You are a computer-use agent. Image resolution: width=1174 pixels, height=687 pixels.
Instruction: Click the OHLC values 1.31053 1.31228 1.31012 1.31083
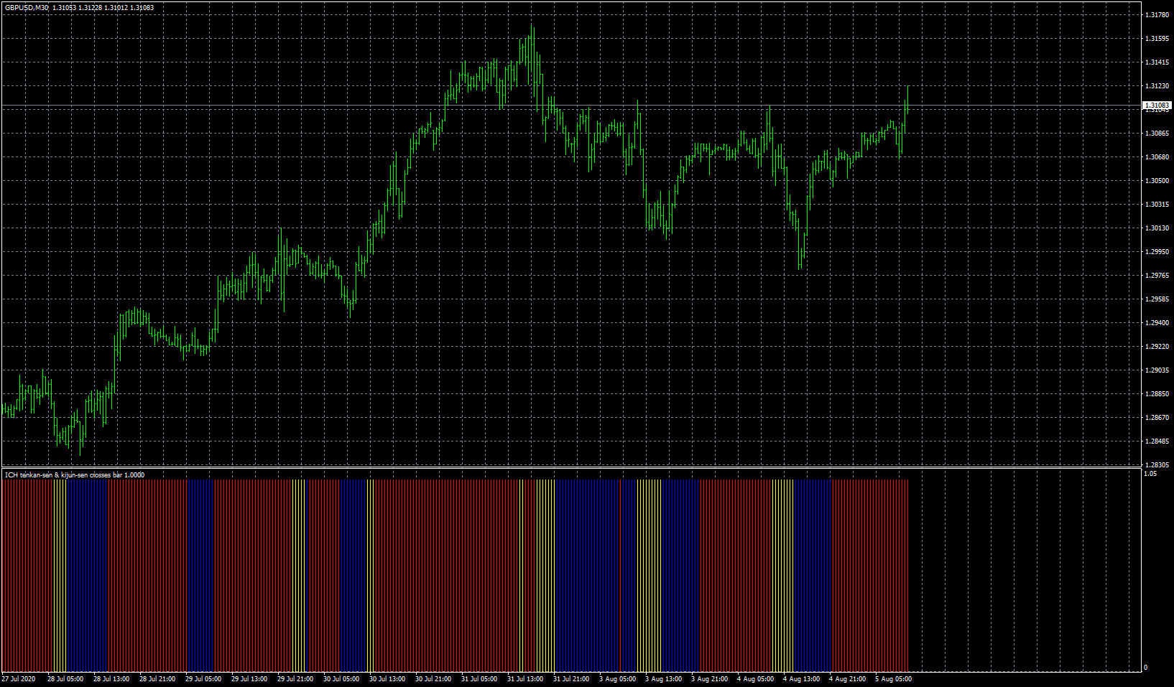103,8
